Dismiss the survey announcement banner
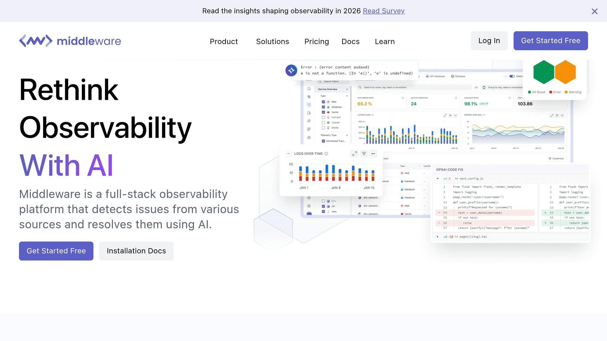The width and height of the screenshot is (607, 341). coord(594,11)
